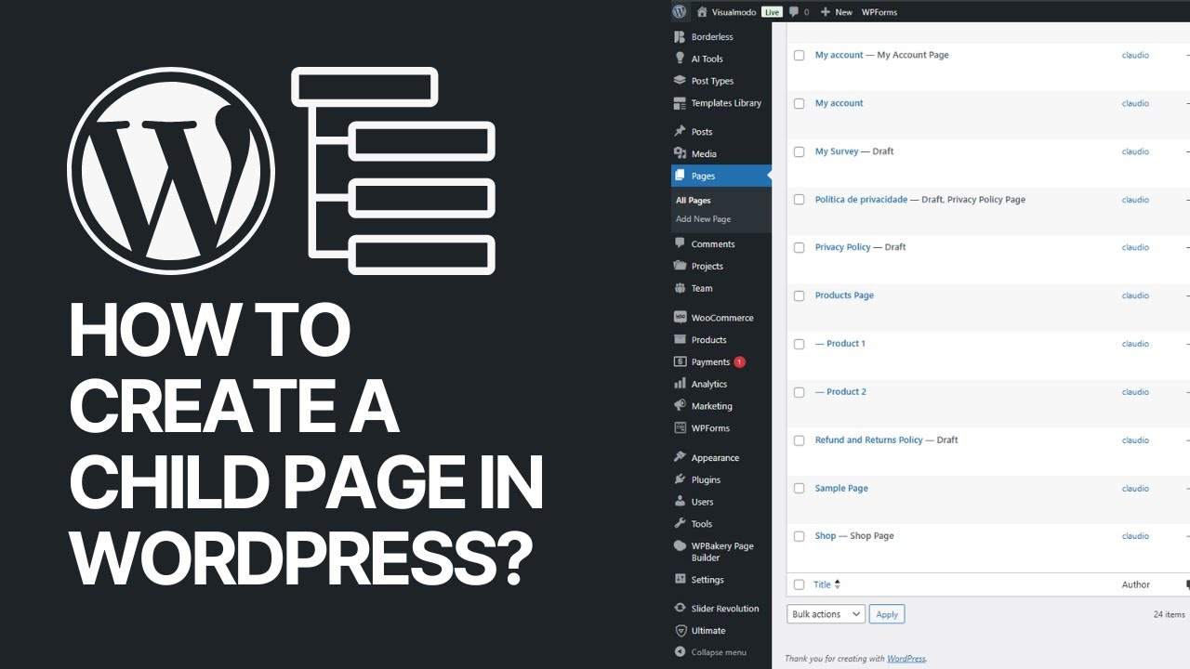Click the comments bubble icon in admin bar

point(794,12)
